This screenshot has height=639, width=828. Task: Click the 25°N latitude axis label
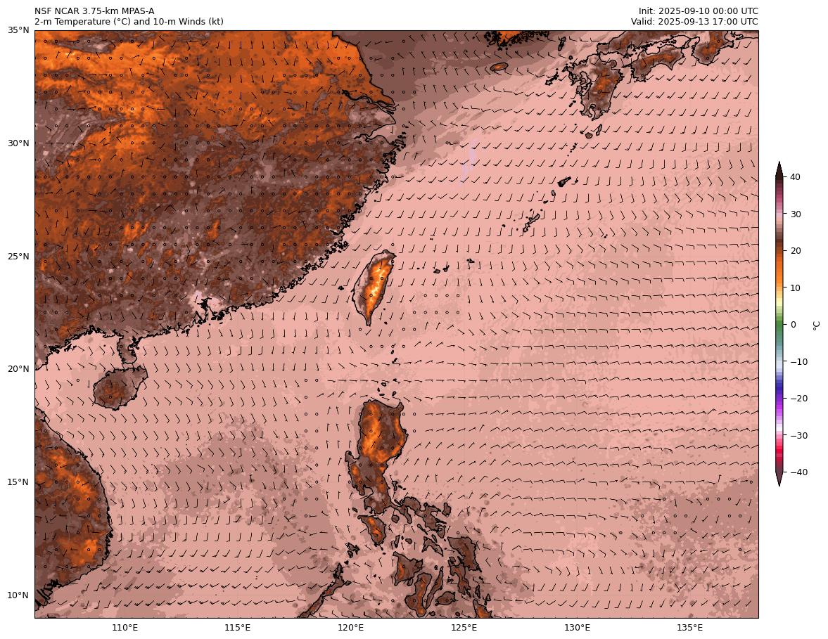pos(18,257)
